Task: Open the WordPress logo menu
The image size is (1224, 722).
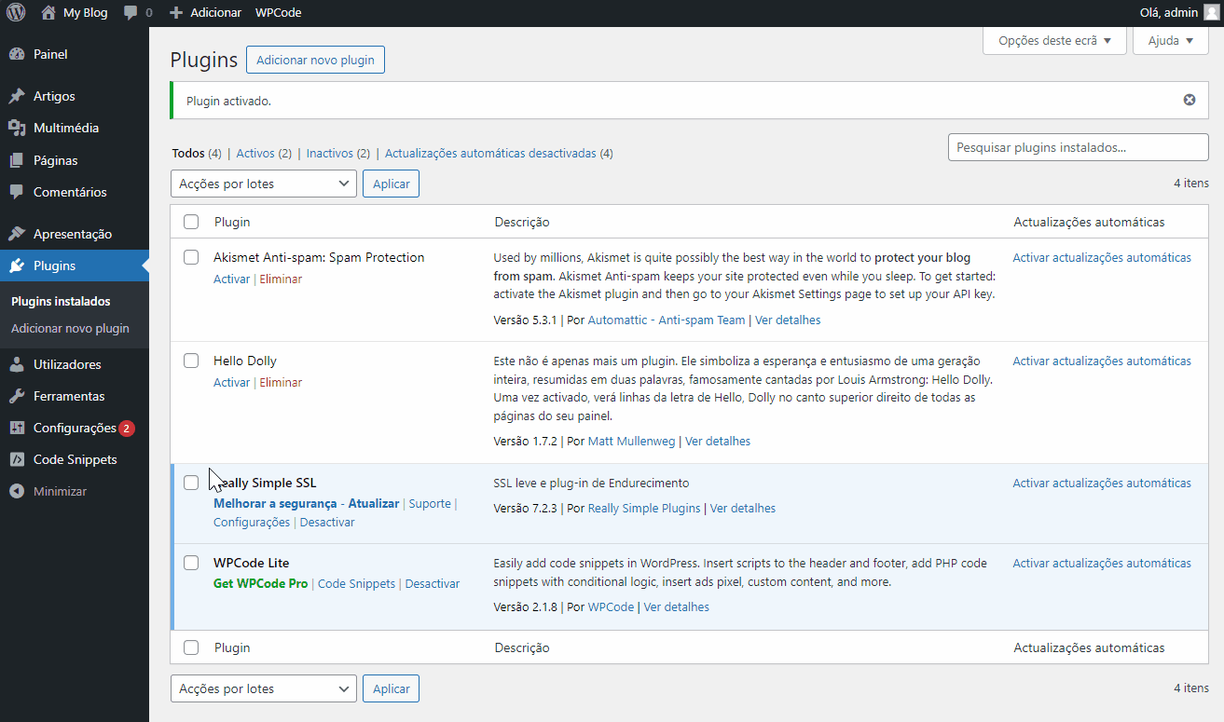Action: click(16, 13)
